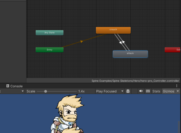Viewport: 181px width, 133px height.
Task: Toggle the frame debugger bug icon
Action: [x=128, y=91]
